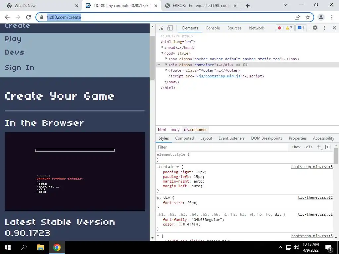Screen dimensions: 339x254
Task: Open the Event Listeners tab
Action: (231, 138)
